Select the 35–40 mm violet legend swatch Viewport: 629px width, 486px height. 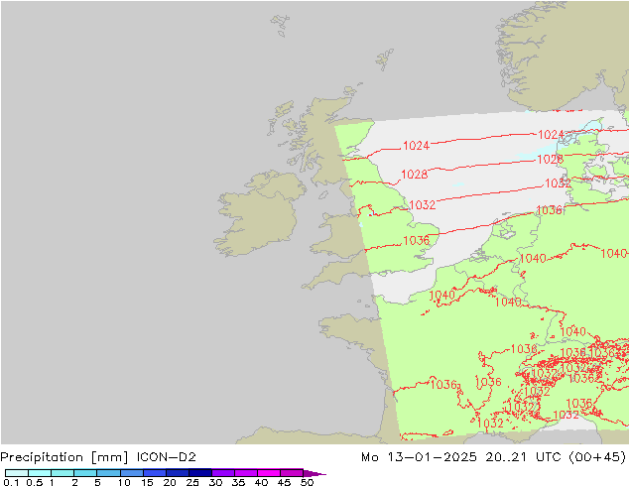[246, 473]
